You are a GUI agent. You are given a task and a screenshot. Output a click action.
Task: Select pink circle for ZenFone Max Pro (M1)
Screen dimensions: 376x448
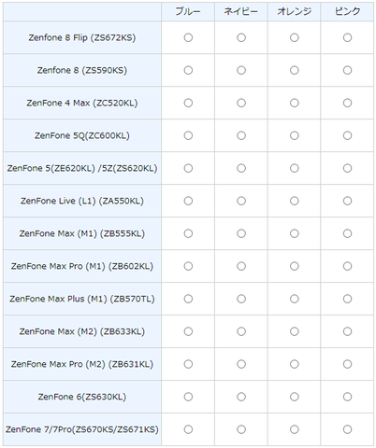(347, 266)
